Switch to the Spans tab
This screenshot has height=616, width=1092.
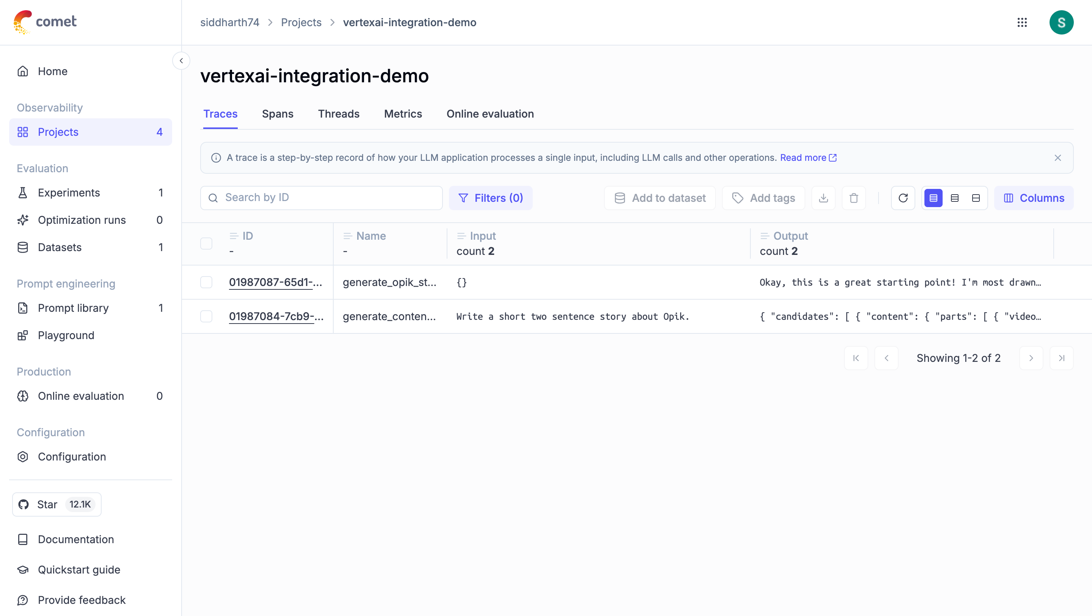[x=277, y=114]
